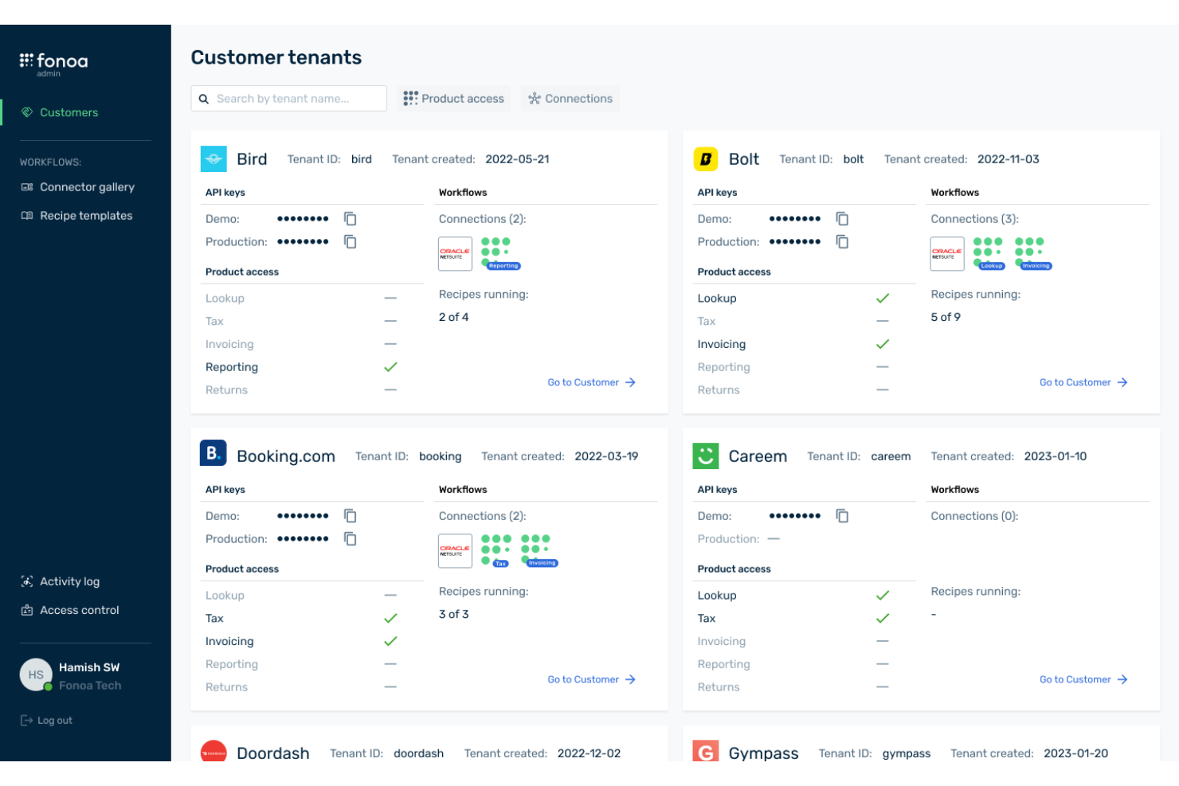Screen dimensions: 1179x786
Task: Click the magnifier icon in the tenant search
Action: click(x=204, y=99)
